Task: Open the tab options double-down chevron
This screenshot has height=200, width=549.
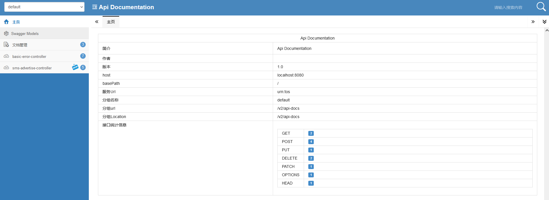Action: [x=544, y=22]
